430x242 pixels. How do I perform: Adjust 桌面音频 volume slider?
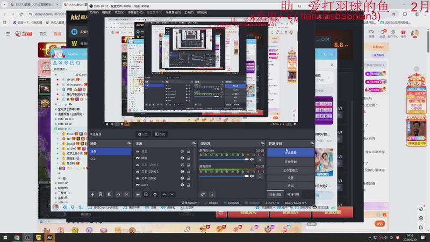(224, 176)
